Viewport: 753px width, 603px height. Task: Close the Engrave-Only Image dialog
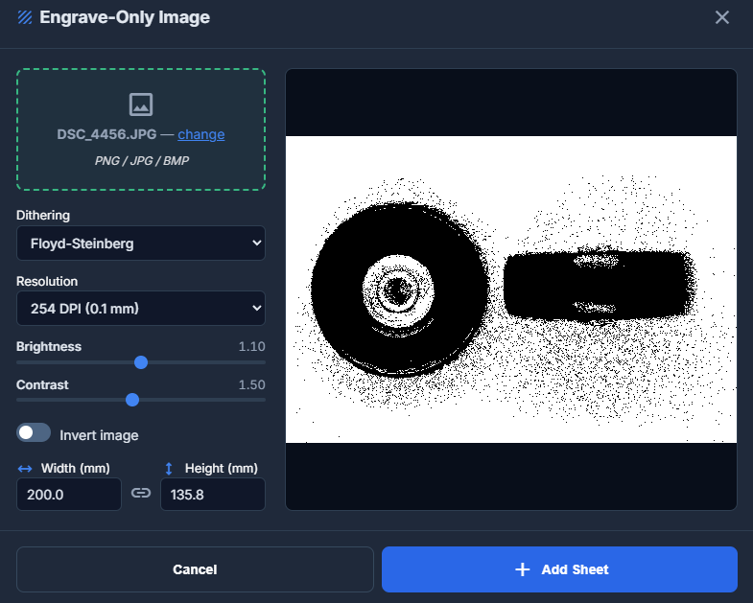[x=722, y=17]
